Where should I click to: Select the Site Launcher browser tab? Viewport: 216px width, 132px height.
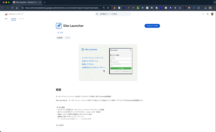point(27,2)
